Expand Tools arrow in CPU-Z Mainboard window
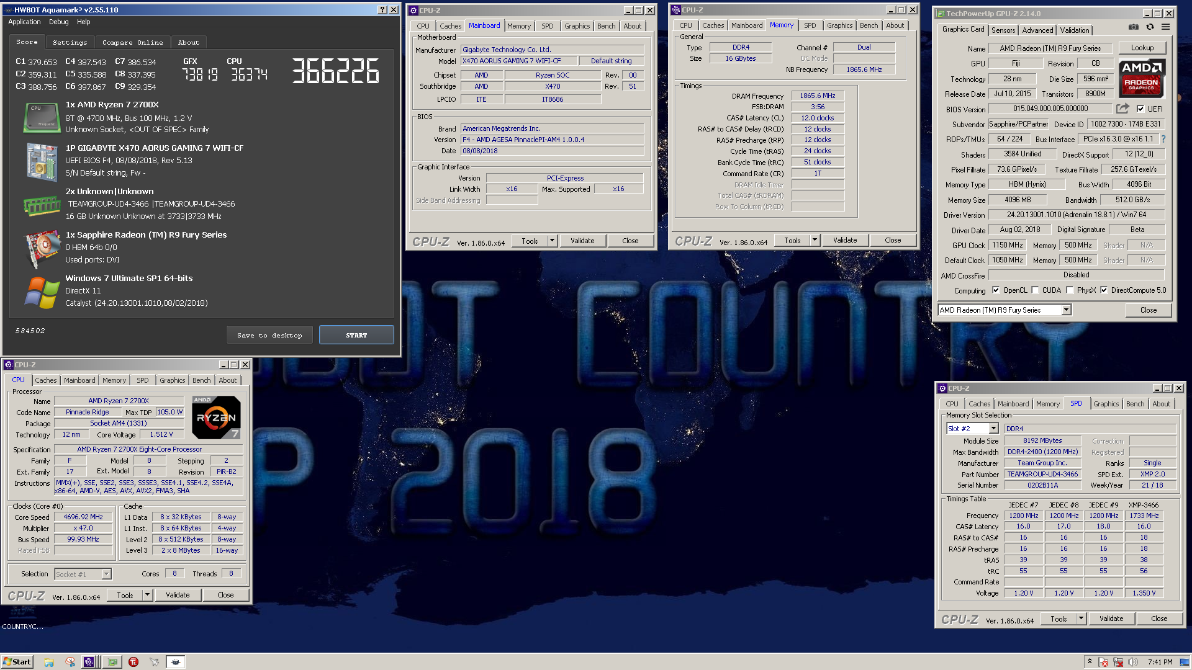 coord(552,241)
